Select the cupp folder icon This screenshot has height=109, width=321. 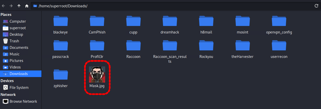133,21
